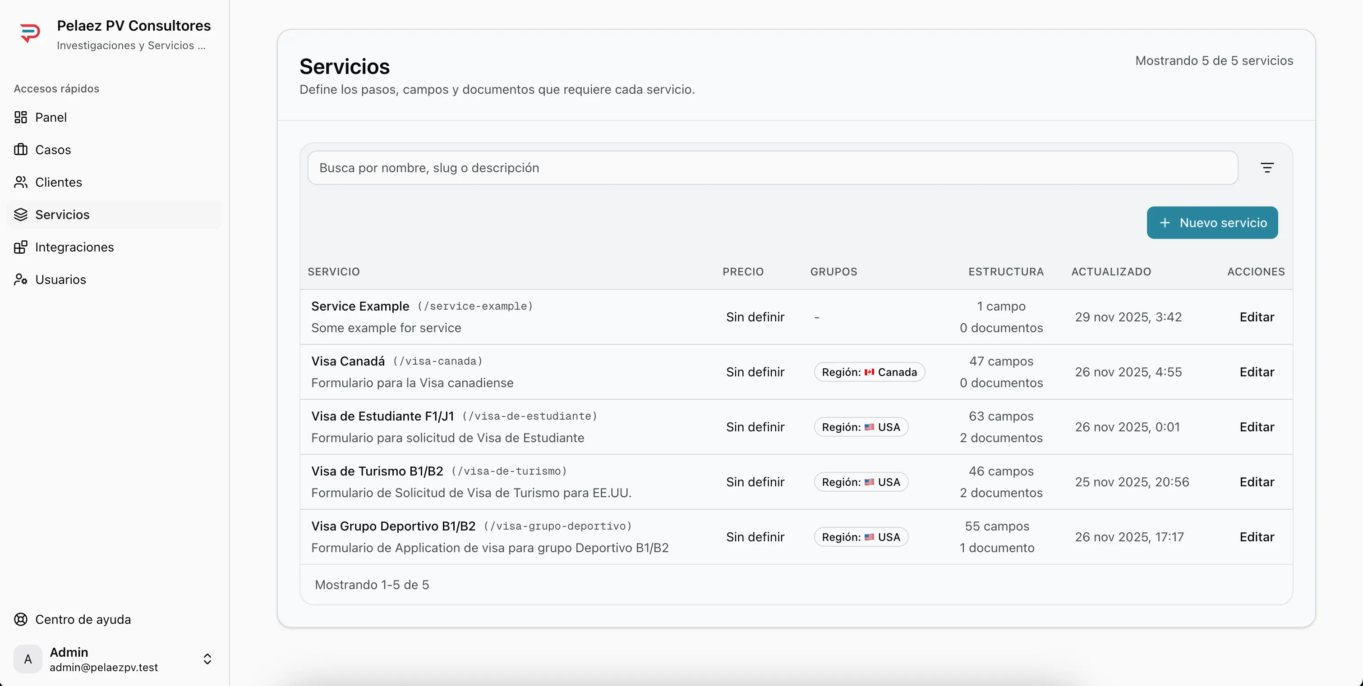
Task: Click the plus icon inside Nuevo servicio
Action: click(1165, 223)
